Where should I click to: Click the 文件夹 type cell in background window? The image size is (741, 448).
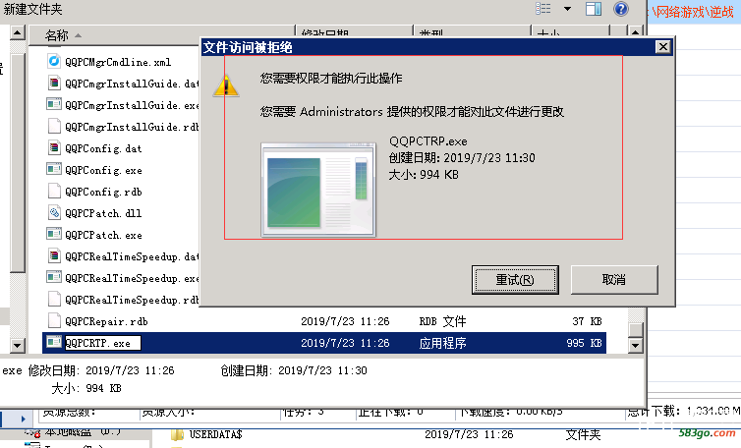point(583,434)
